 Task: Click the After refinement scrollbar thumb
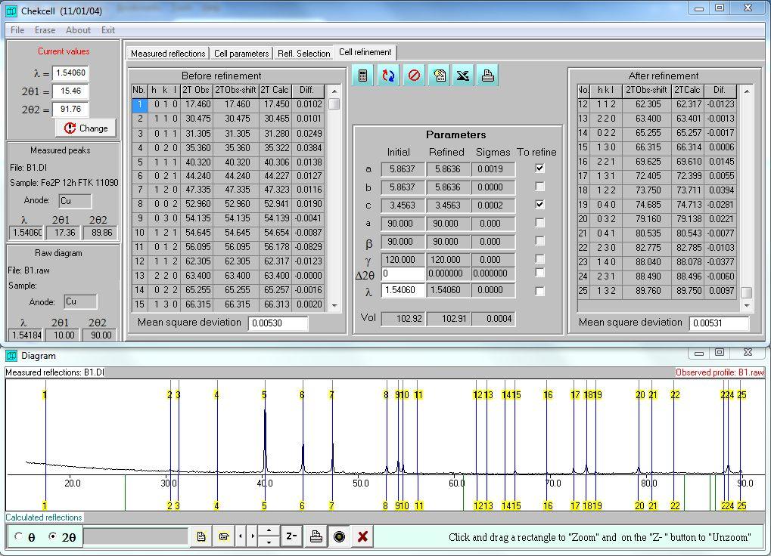click(747, 292)
